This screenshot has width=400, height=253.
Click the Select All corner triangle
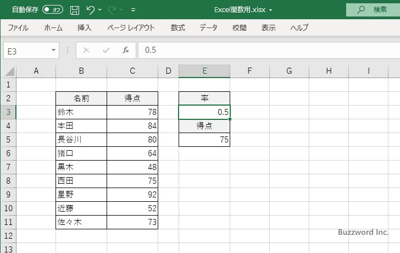(x=9, y=71)
